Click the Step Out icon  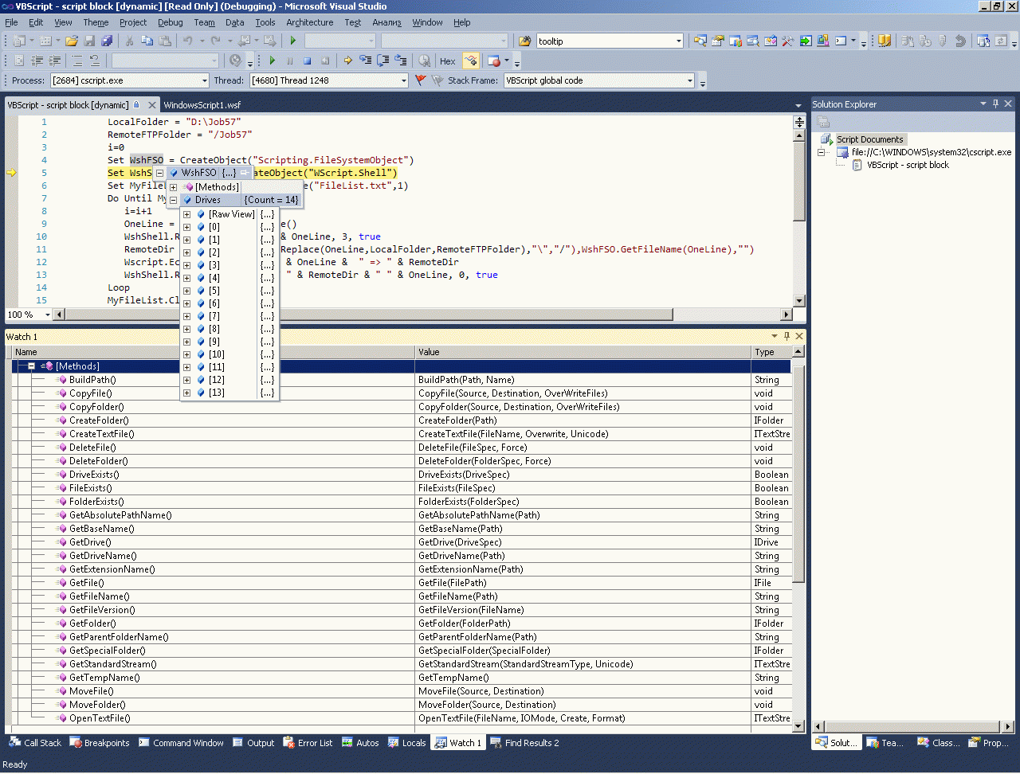pos(400,61)
